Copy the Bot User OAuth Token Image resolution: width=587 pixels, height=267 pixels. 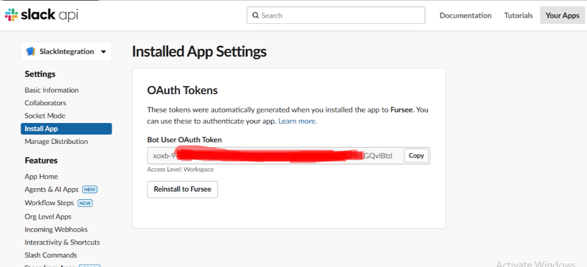click(x=416, y=156)
